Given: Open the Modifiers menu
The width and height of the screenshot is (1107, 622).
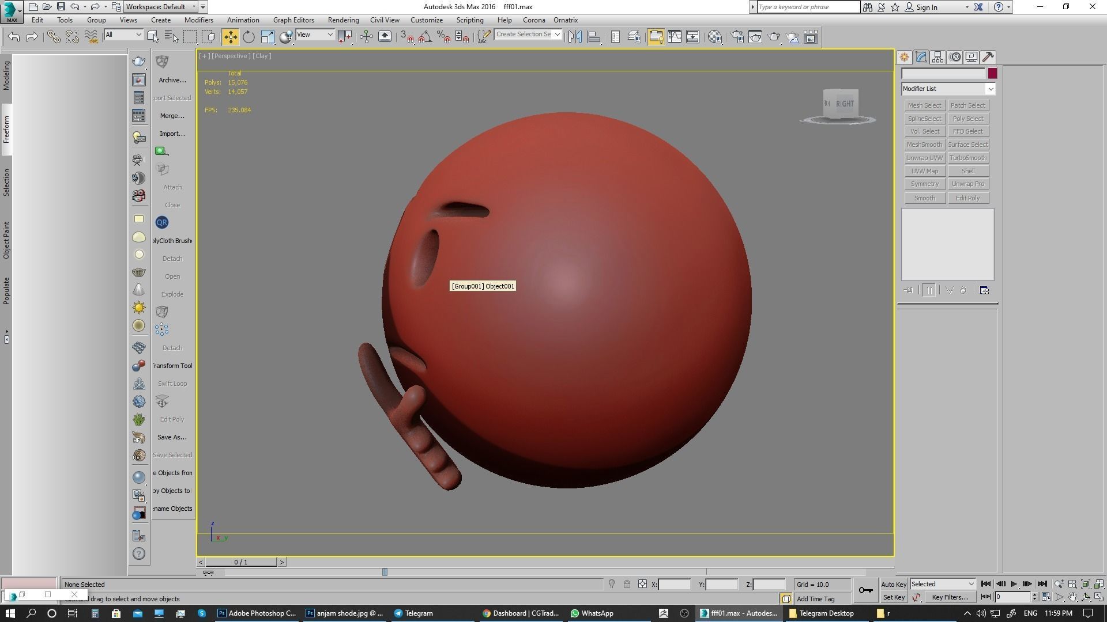Looking at the screenshot, I should point(198,20).
